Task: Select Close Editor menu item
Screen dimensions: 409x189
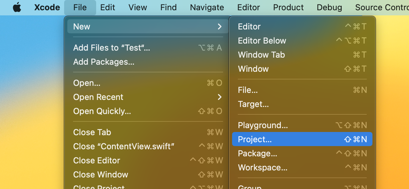Action: (x=96, y=160)
